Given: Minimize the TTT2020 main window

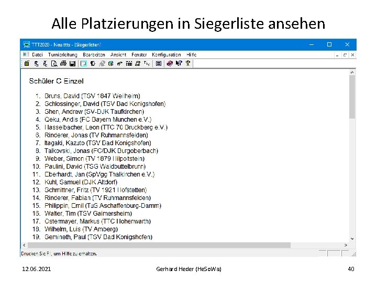Looking at the screenshot, I should click(x=312, y=44).
